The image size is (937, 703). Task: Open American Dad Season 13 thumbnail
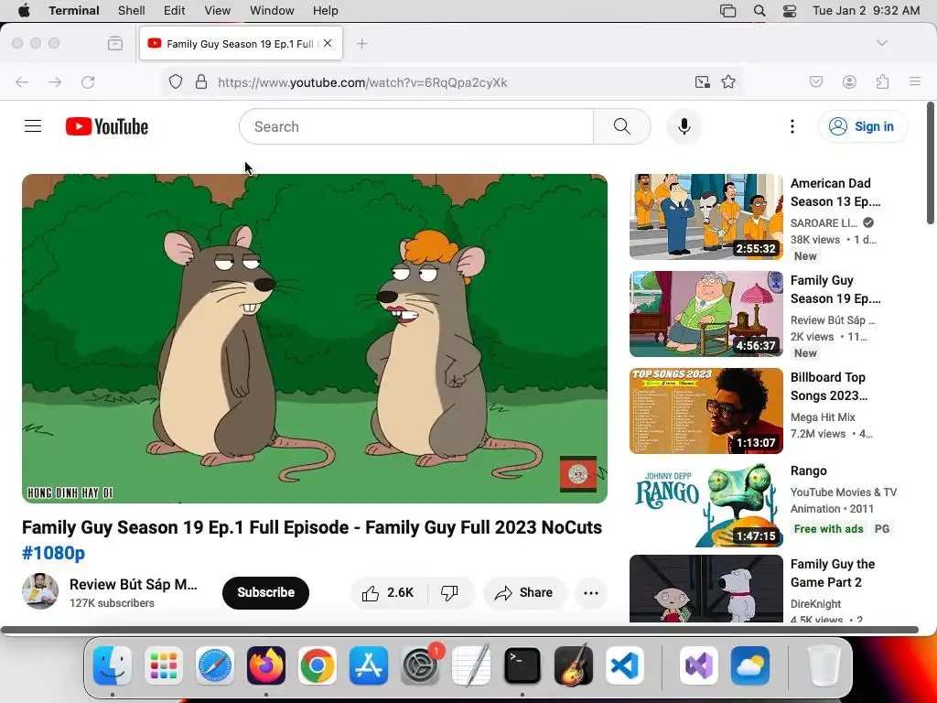[706, 216]
